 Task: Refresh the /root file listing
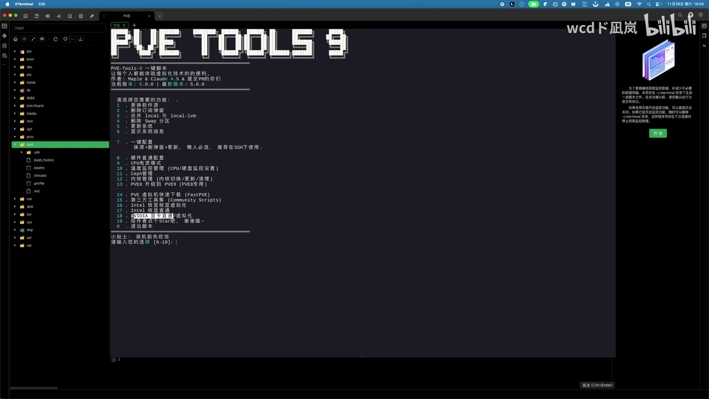[x=55, y=39]
